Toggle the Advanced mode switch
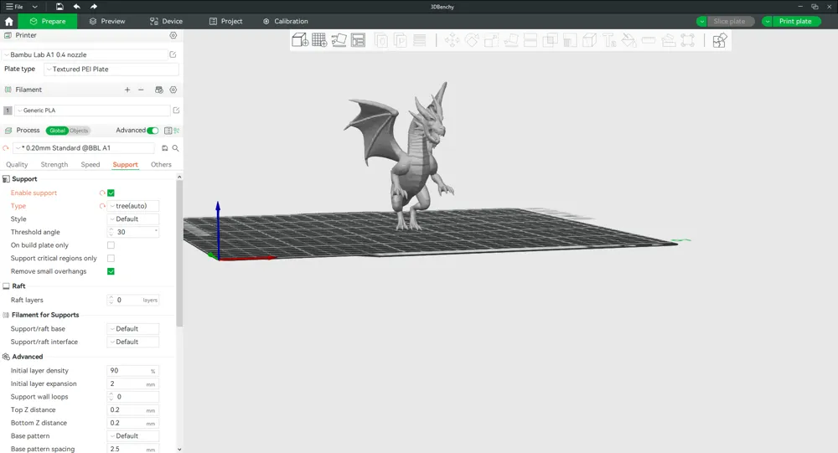 (x=153, y=131)
